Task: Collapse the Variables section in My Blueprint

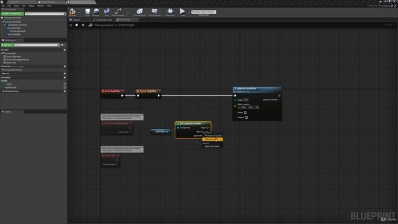Action: [1, 77]
